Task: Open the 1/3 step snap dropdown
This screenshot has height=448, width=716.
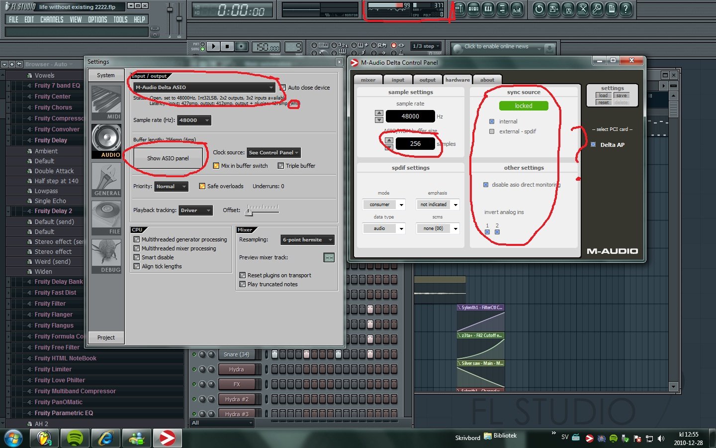Action: [x=426, y=46]
